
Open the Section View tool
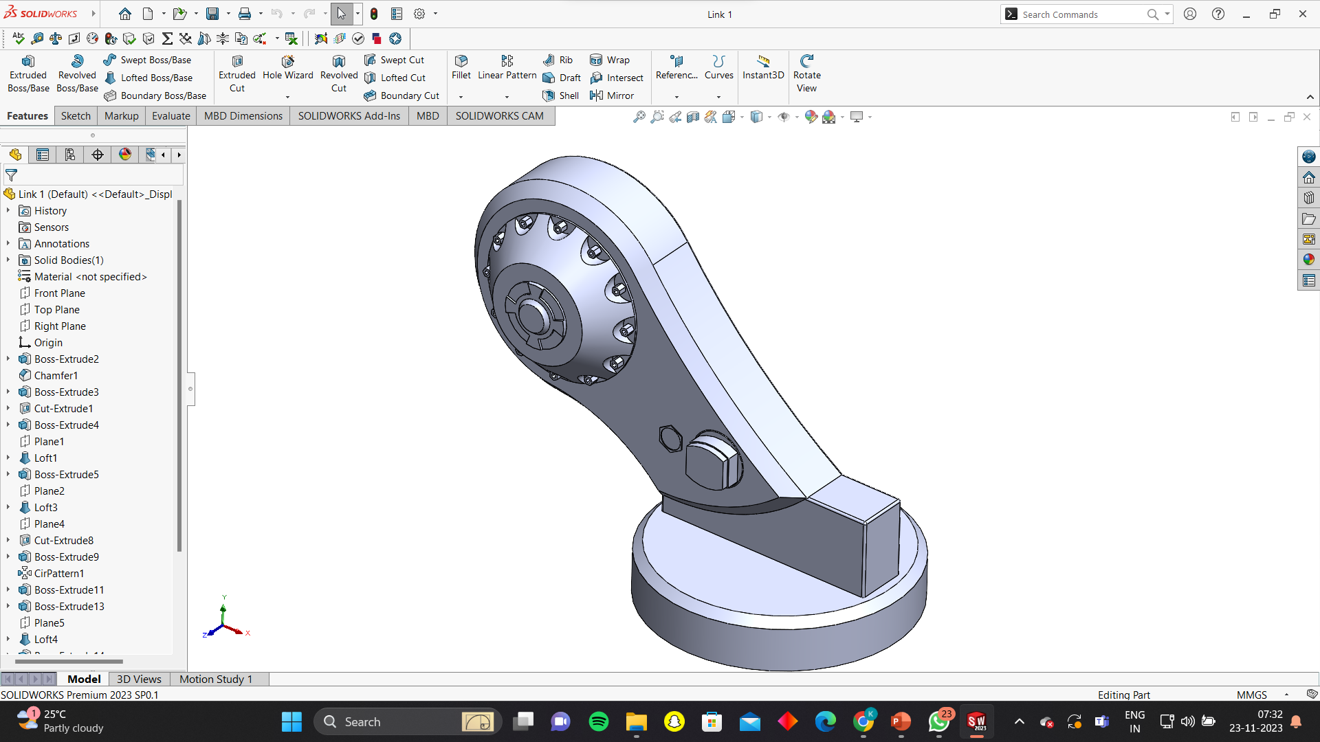coord(693,117)
